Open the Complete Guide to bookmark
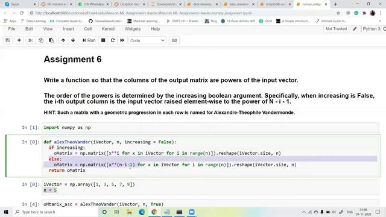 pos(67,21)
